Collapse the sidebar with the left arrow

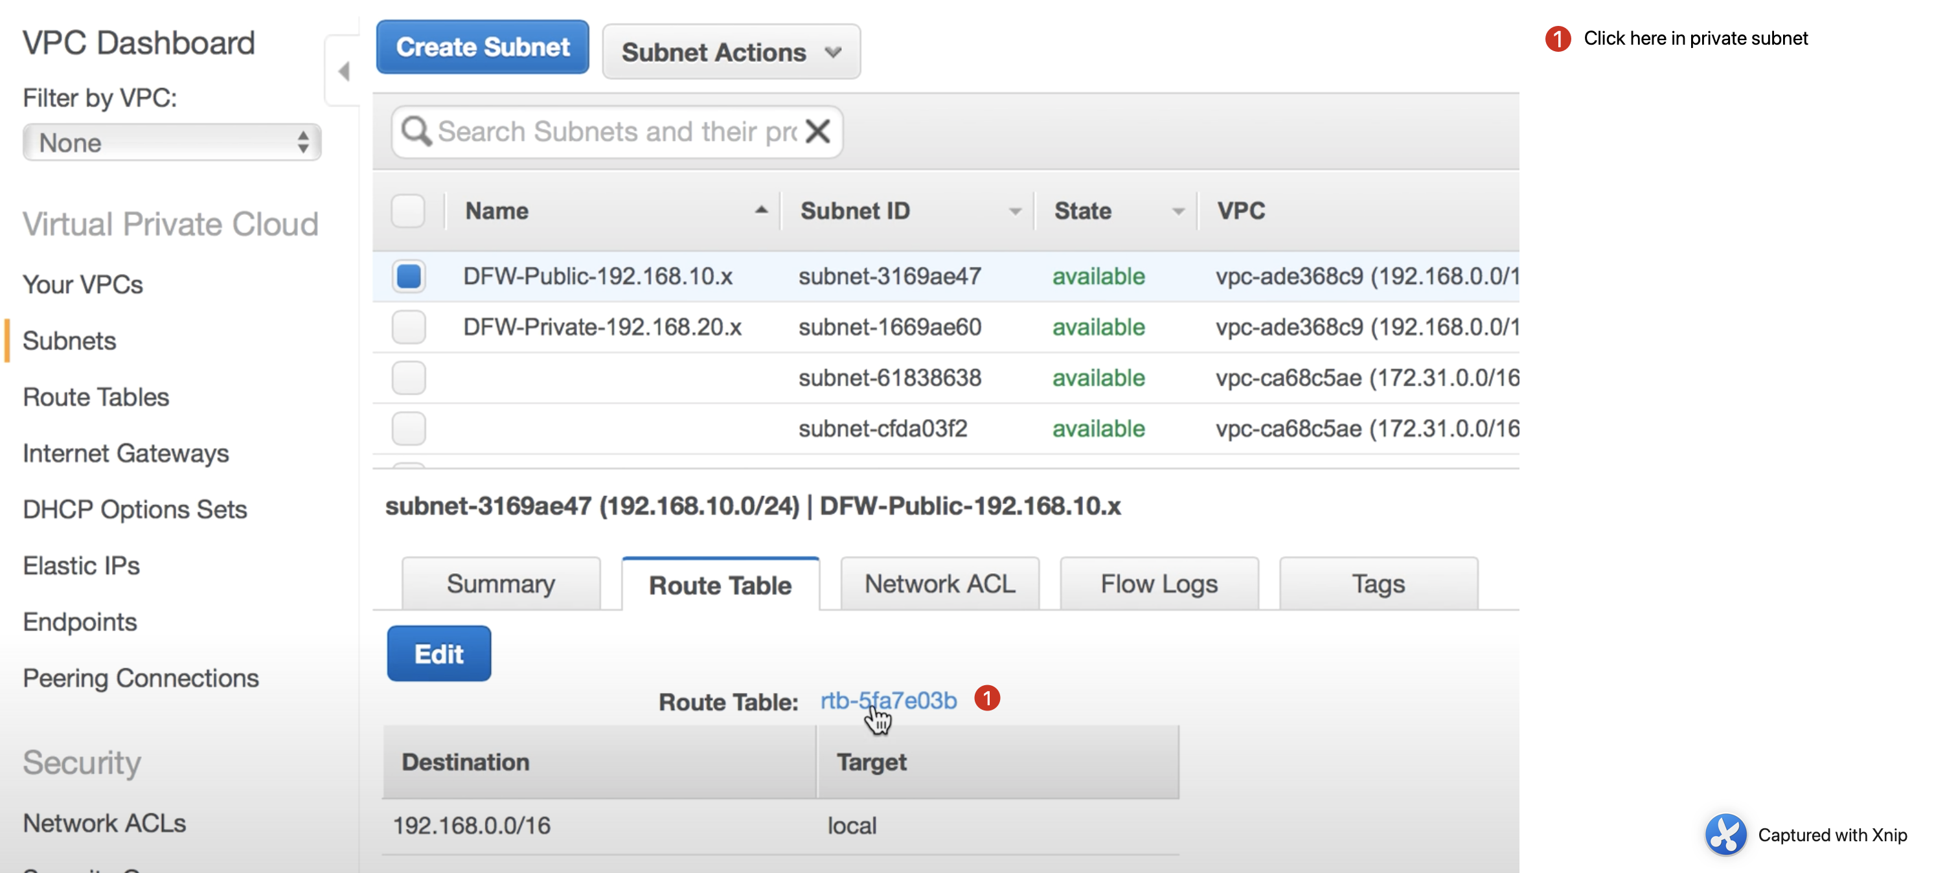(344, 71)
